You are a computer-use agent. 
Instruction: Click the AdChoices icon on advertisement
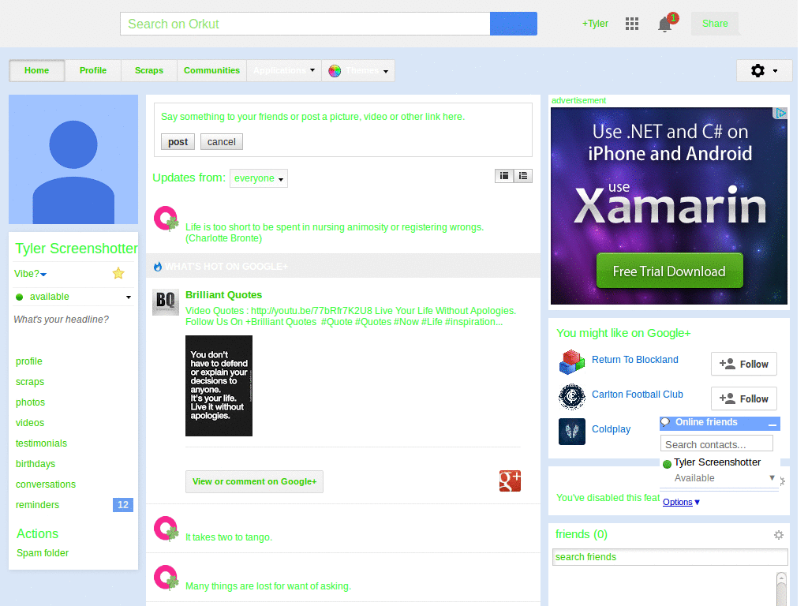point(780,114)
